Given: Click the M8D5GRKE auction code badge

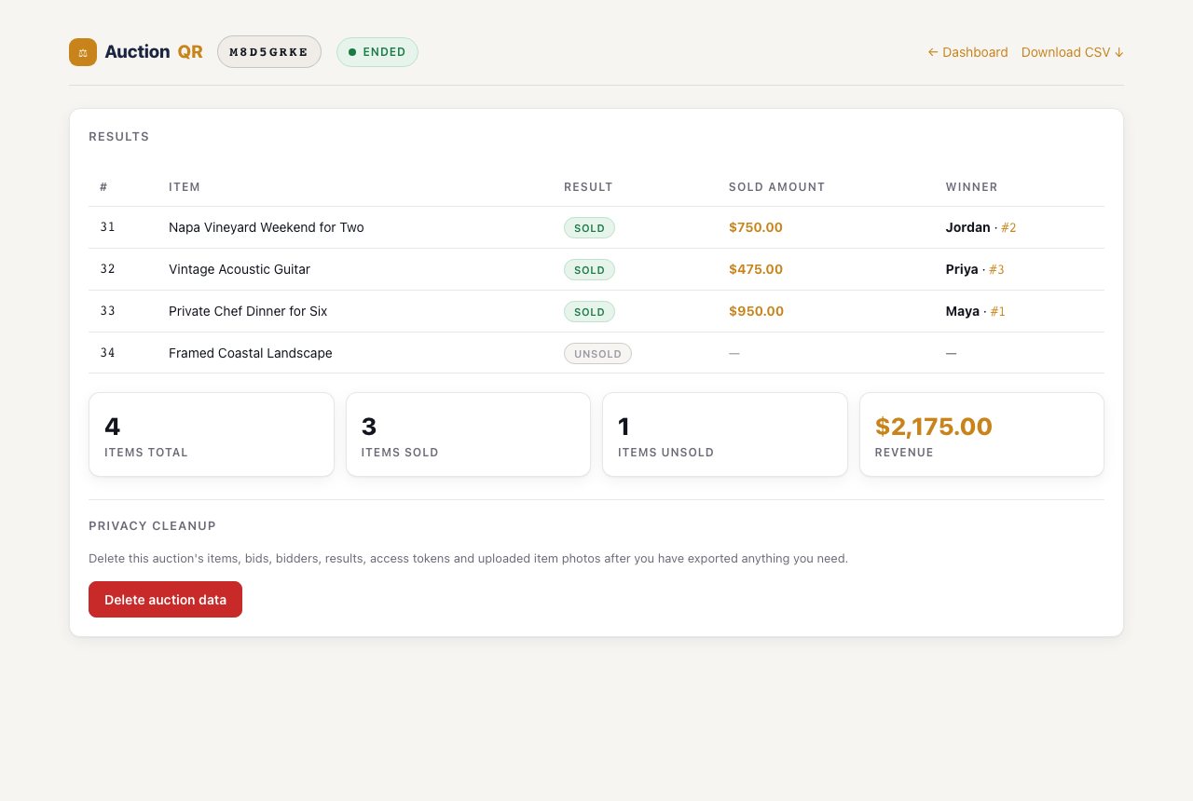Looking at the screenshot, I should (x=269, y=52).
